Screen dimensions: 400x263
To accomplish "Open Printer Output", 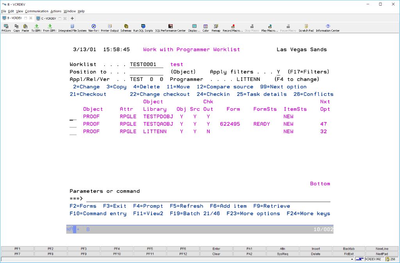I will click(110, 28).
